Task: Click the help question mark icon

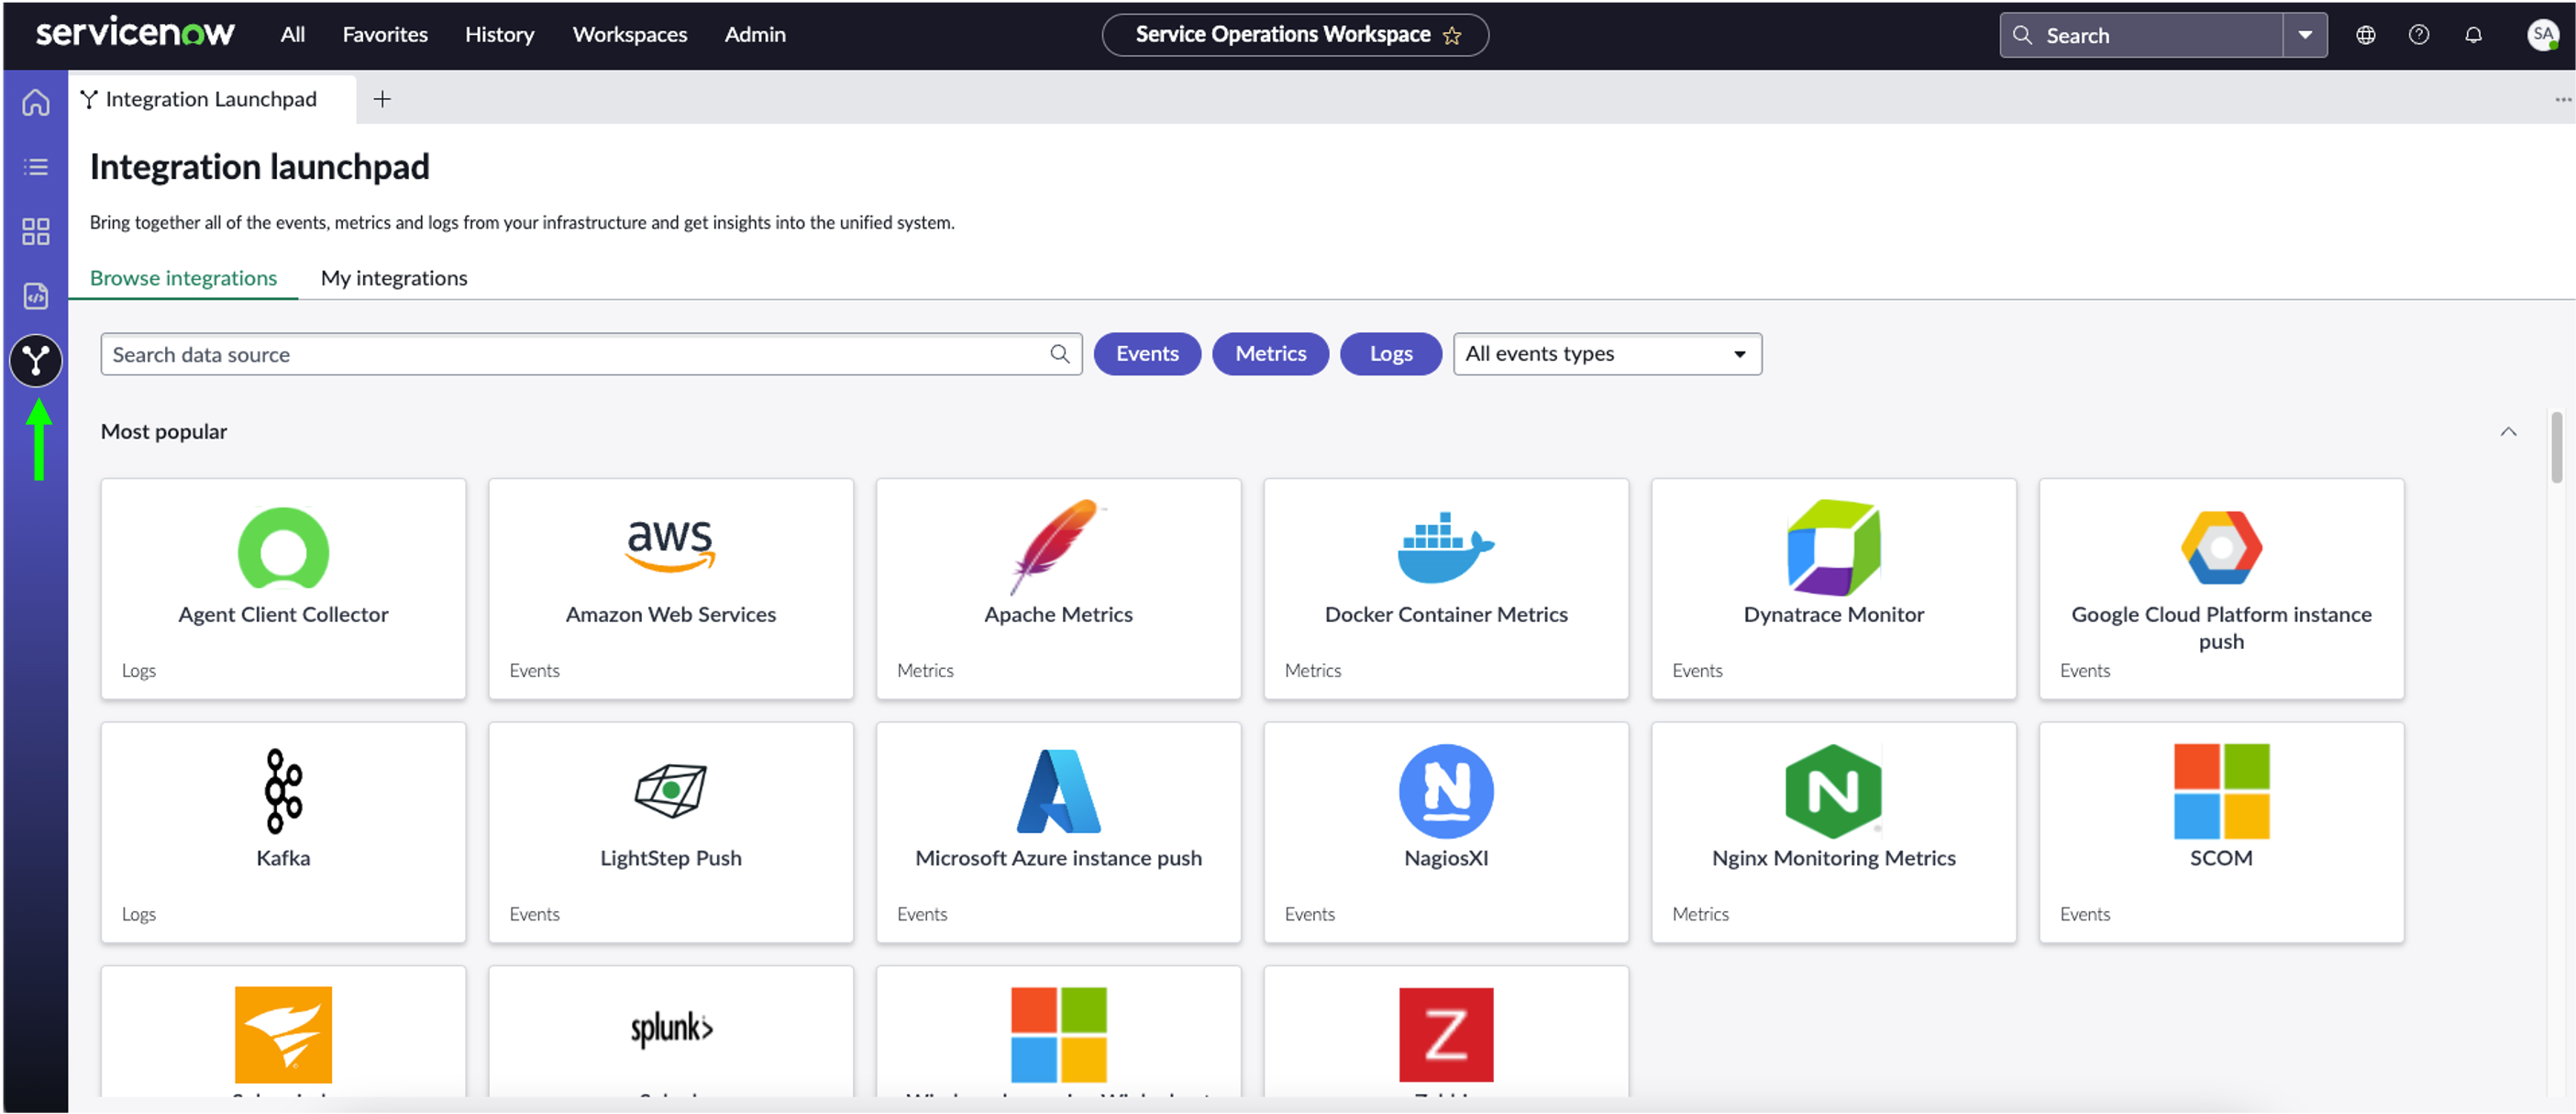Action: tap(2420, 34)
